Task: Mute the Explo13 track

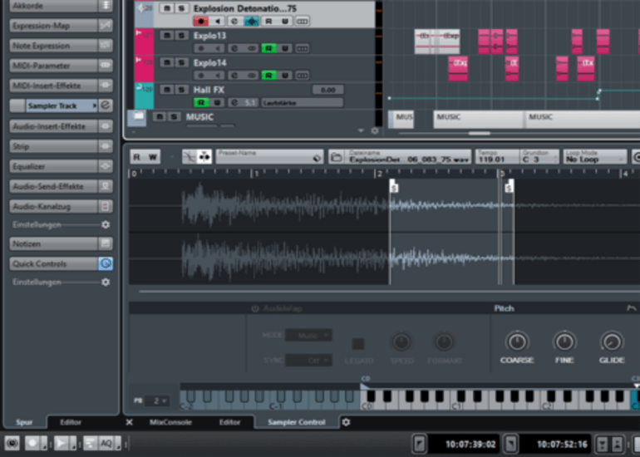Action: pyautogui.click(x=166, y=36)
